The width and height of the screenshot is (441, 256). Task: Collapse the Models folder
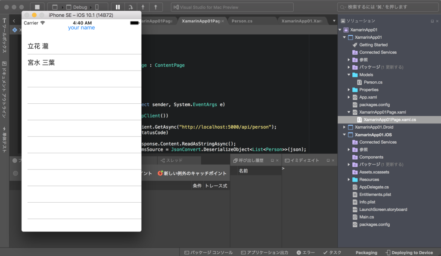tap(349, 75)
